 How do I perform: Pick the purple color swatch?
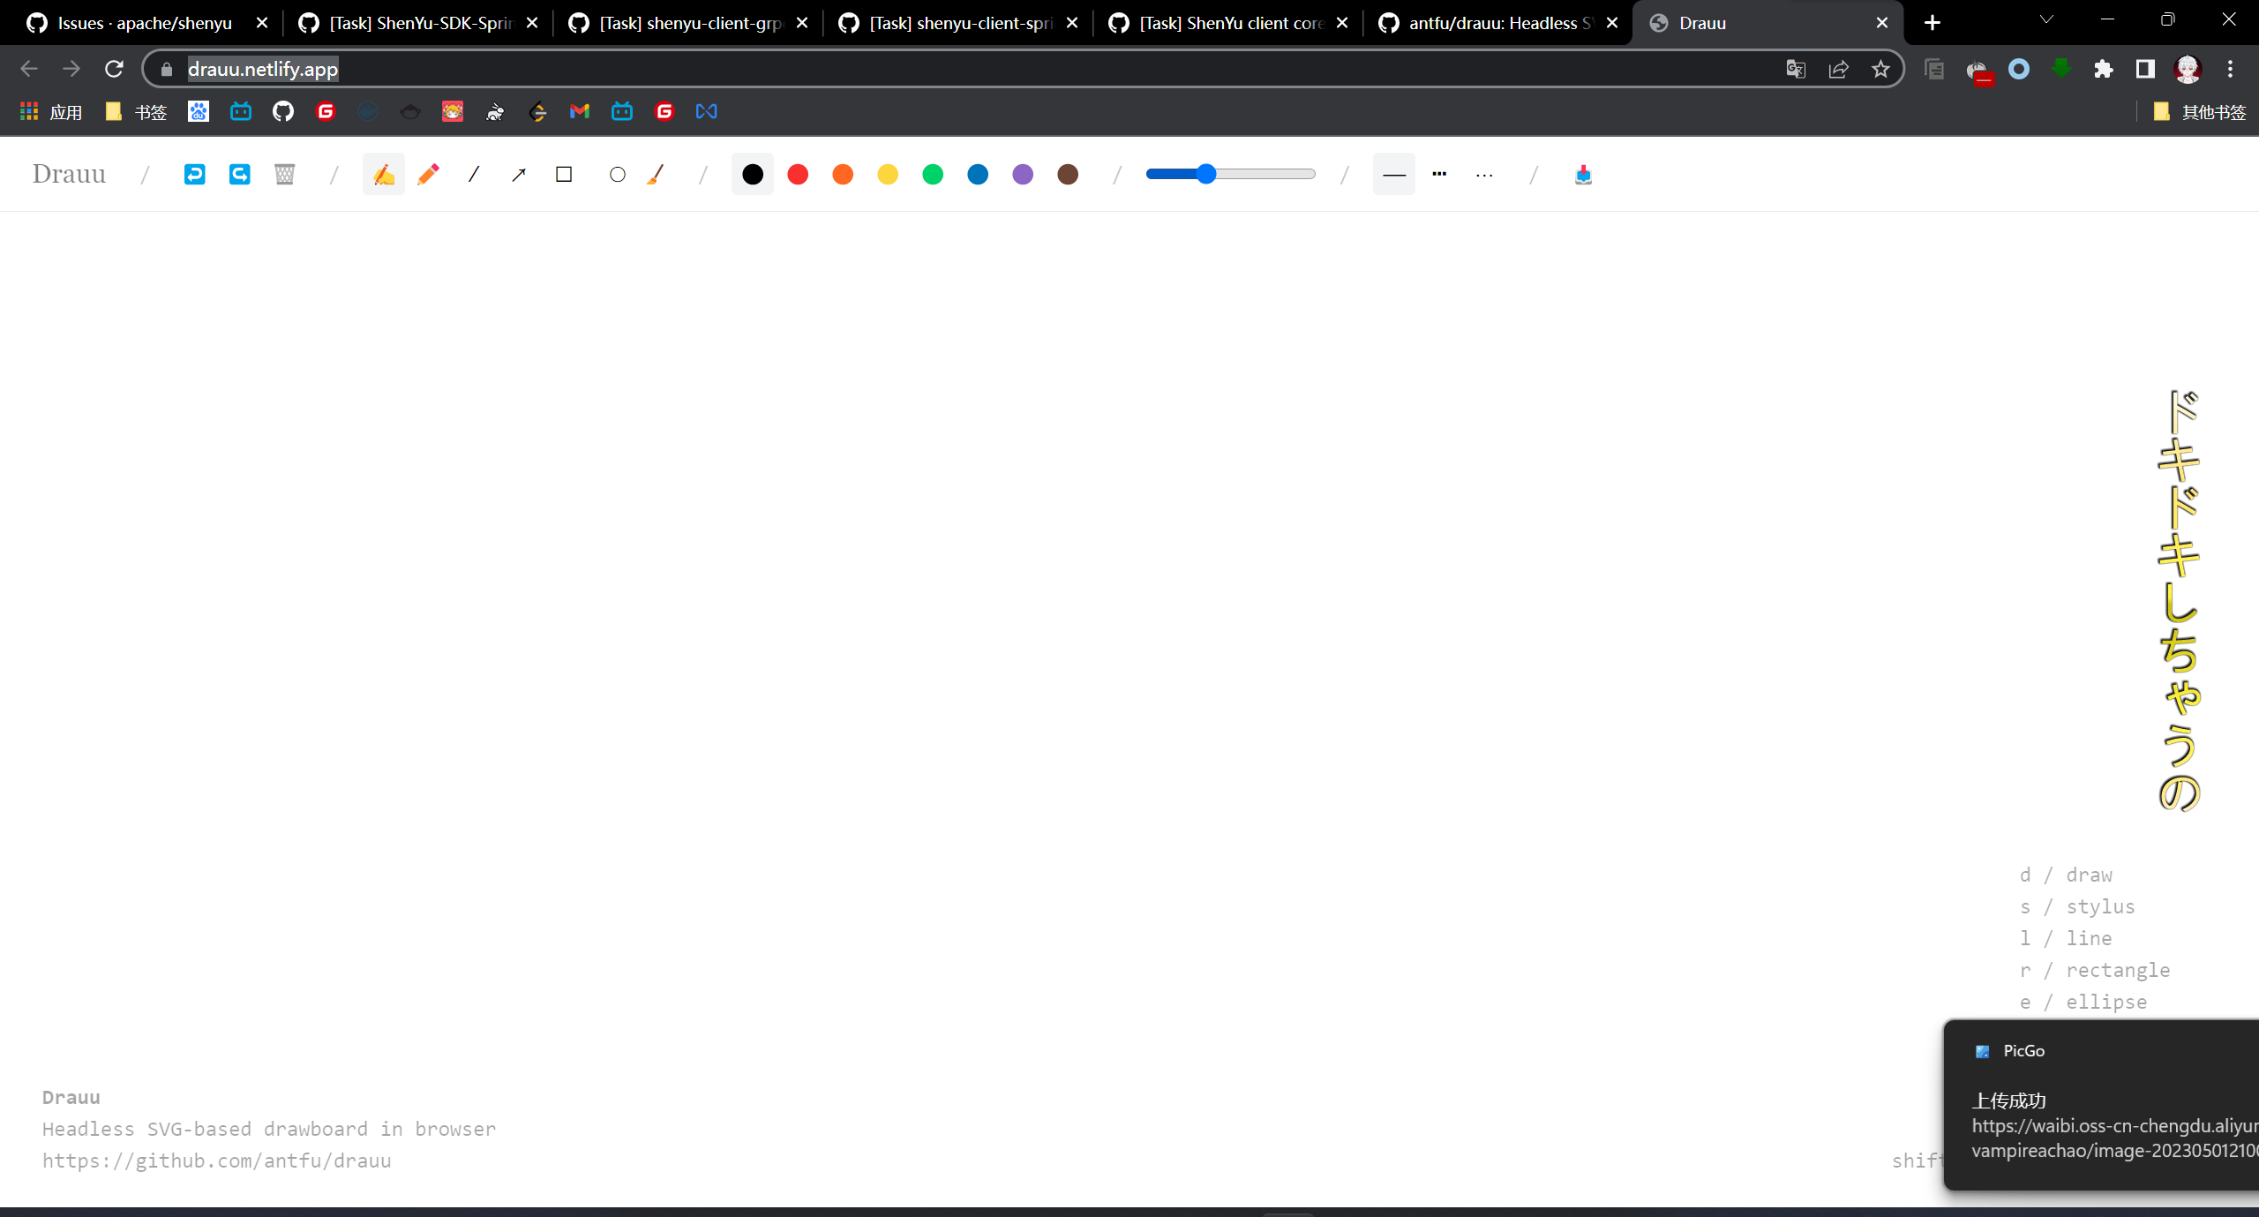point(1023,174)
